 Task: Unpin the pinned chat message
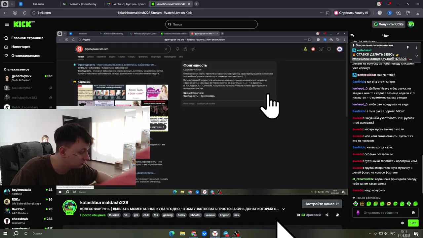408,48
